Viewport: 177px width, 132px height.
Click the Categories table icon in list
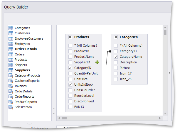(x=11, y=28)
